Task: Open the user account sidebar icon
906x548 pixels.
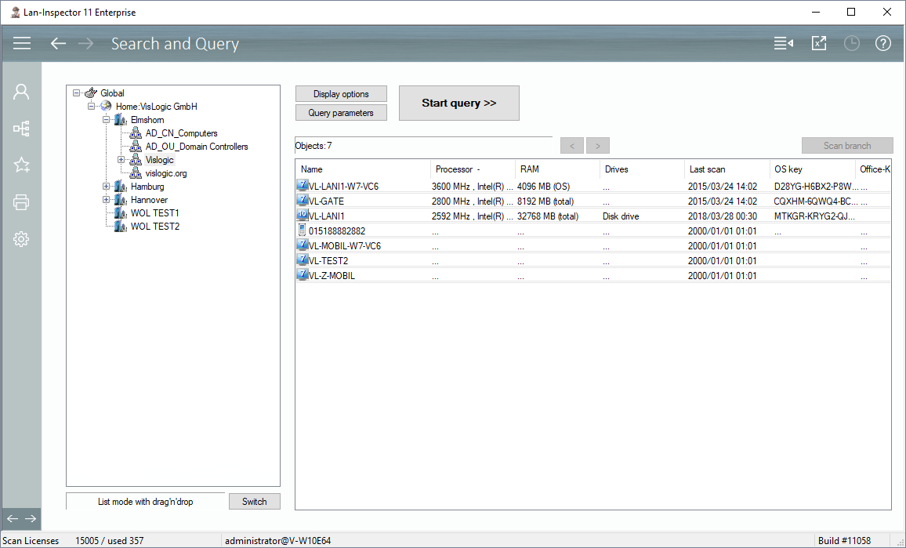Action: [x=21, y=92]
